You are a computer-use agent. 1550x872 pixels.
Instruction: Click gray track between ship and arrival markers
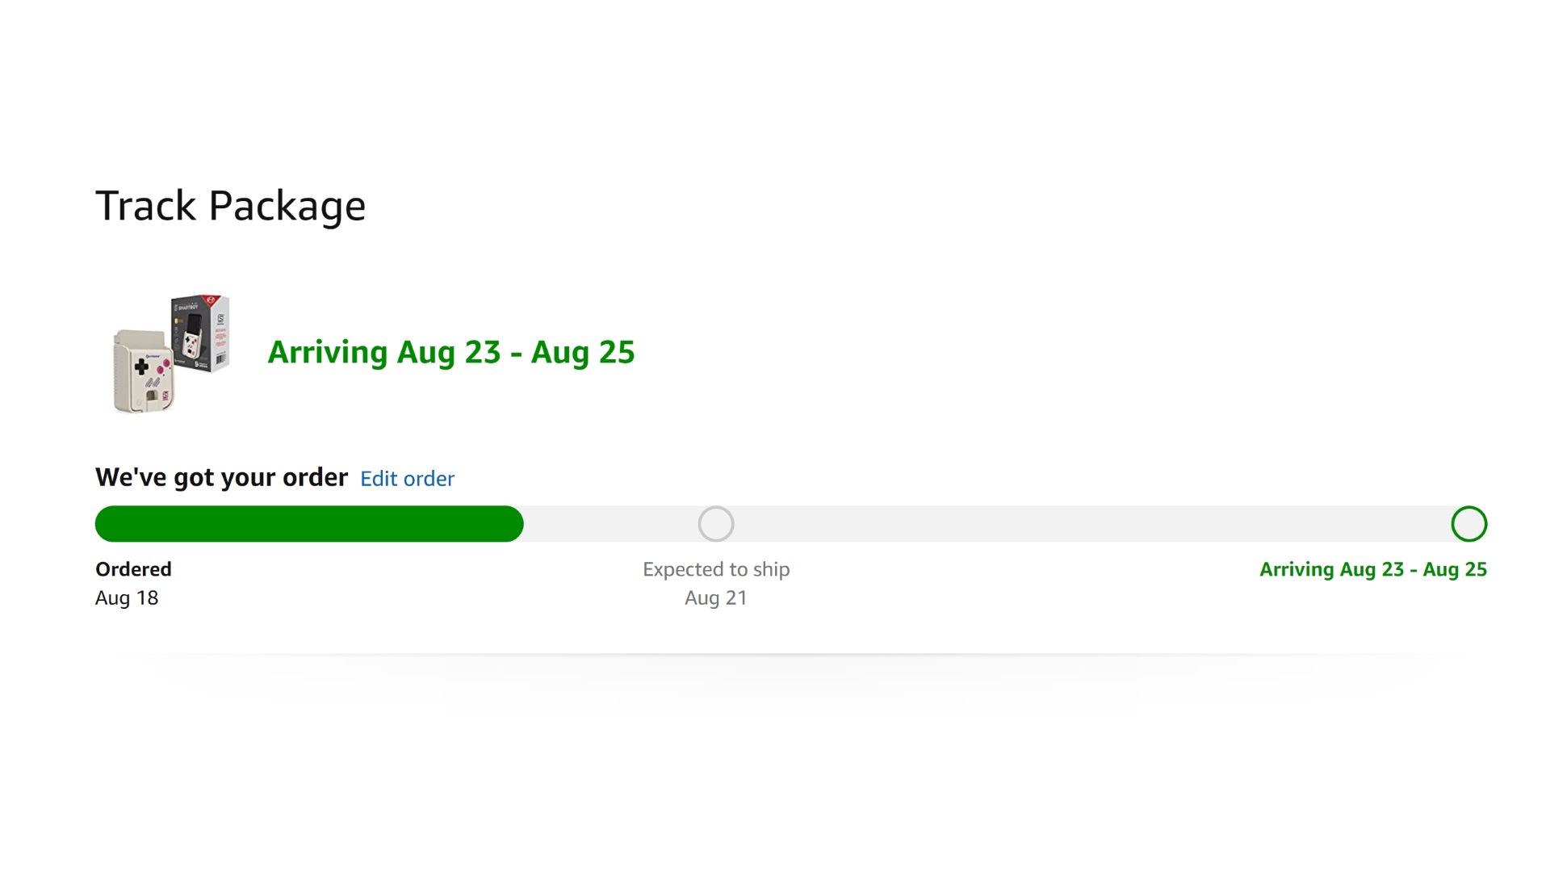pos(1090,524)
